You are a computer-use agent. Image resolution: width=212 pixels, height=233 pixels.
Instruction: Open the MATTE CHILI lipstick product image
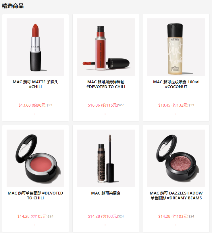pos(35,47)
